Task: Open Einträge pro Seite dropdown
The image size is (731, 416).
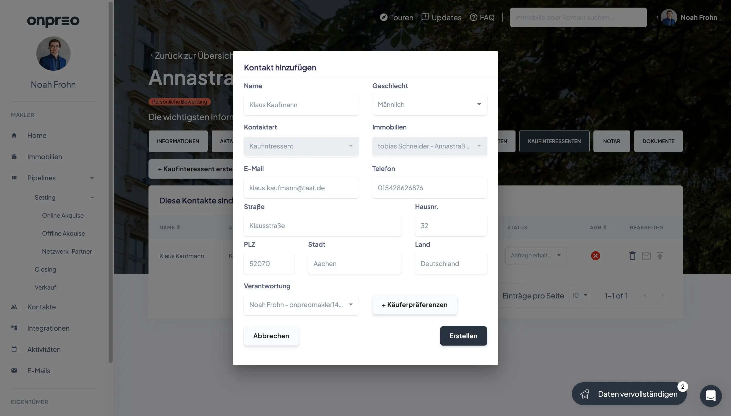Action: 579,295
